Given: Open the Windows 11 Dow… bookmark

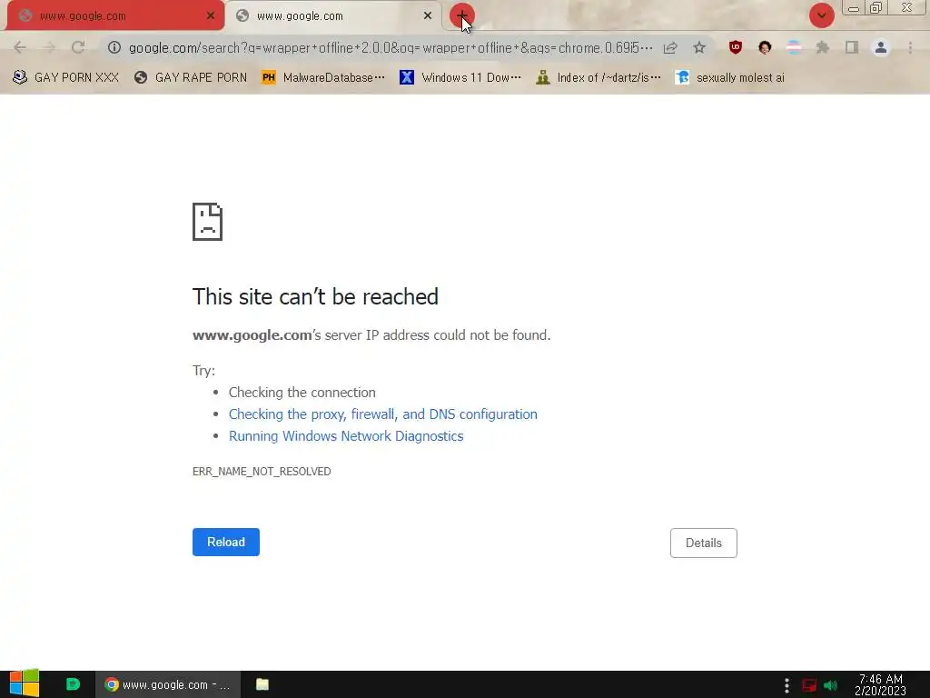Looking at the screenshot, I should [x=460, y=78].
